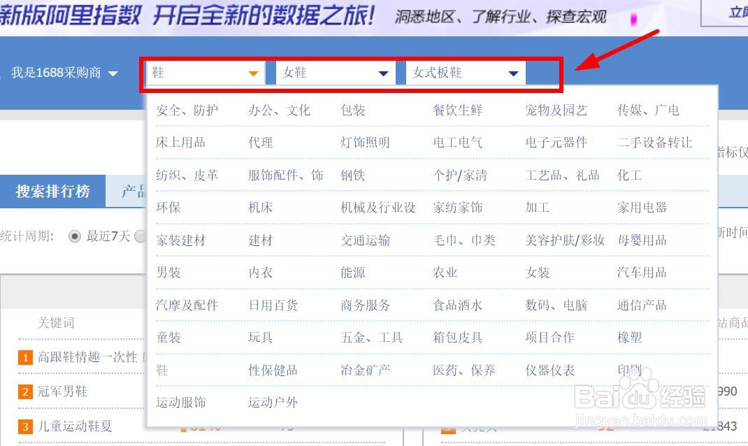Screen dimensions: 748x446
Task: Open the 女鞋 second-level category dropdown
Action: coord(336,73)
